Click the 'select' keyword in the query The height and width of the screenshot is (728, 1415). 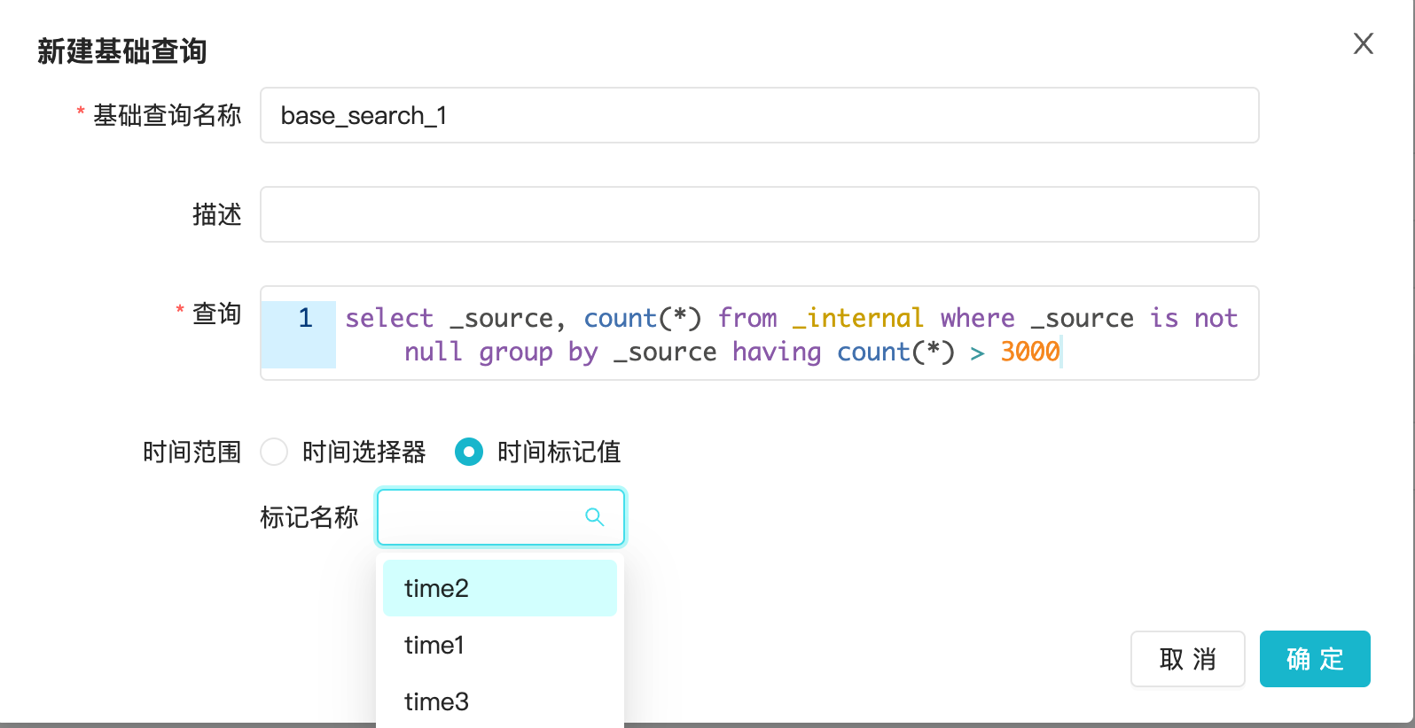(x=389, y=318)
